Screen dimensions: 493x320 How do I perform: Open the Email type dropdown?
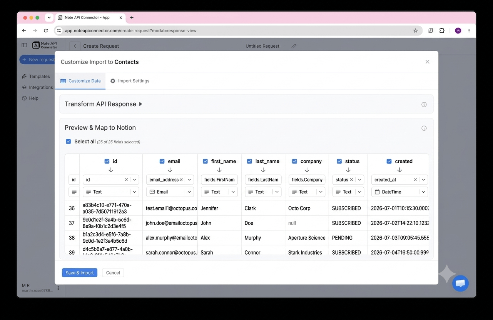click(170, 192)
